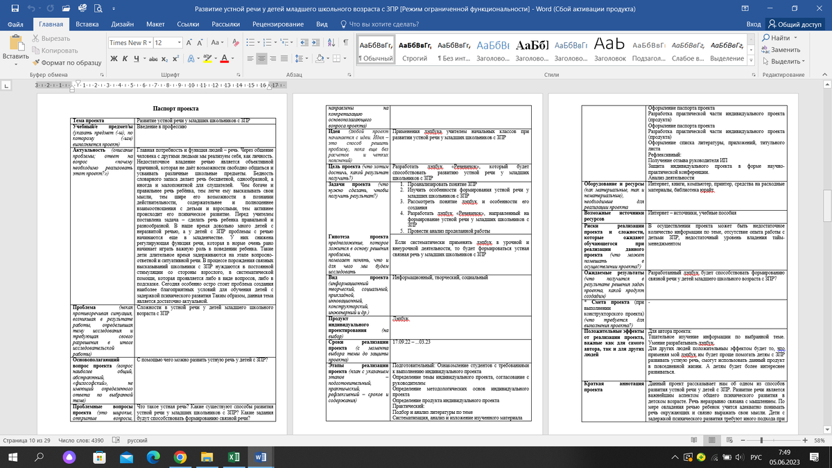Switch to Макет ribbon tab
The width and height of the screenshot is (832, 468).
pos(155,24)
